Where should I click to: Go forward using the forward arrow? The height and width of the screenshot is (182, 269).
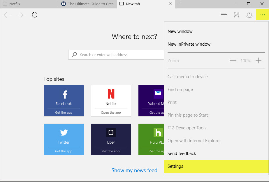tap(21, 15)
